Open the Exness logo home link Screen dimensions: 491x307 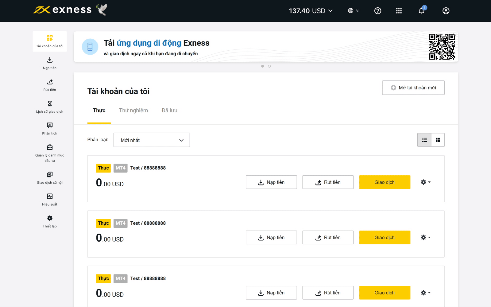(x=62, y=10)
